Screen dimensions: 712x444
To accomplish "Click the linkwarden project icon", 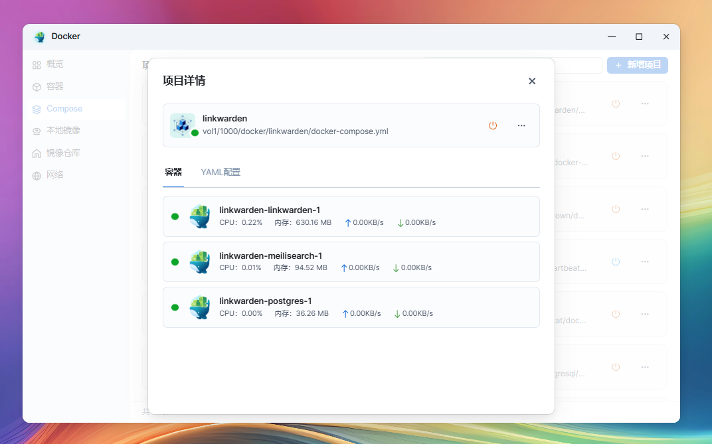I will (183, 125).
